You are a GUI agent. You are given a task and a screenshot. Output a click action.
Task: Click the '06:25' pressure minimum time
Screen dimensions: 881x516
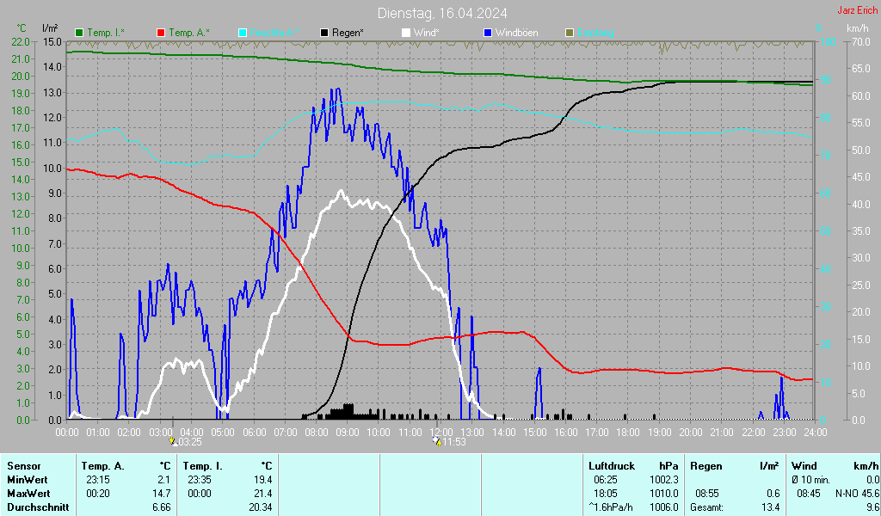606,480
